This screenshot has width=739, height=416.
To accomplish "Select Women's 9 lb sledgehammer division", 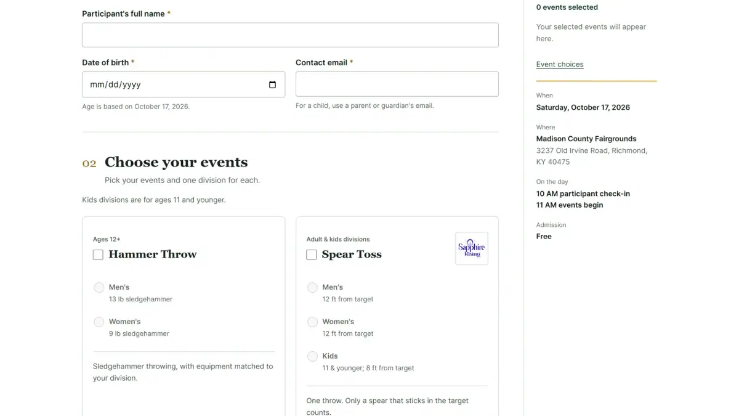I will (x=99, y=322).
